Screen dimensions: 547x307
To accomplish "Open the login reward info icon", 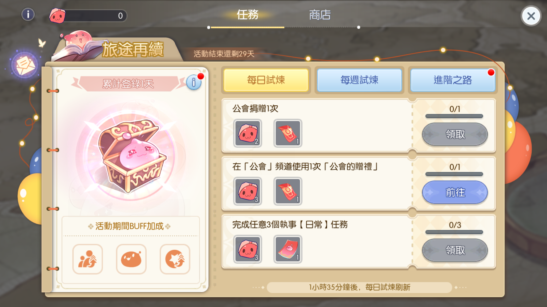I will coord(194,82).
